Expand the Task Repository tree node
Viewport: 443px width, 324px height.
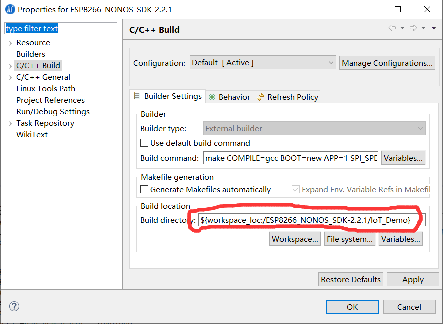(10, 123)
